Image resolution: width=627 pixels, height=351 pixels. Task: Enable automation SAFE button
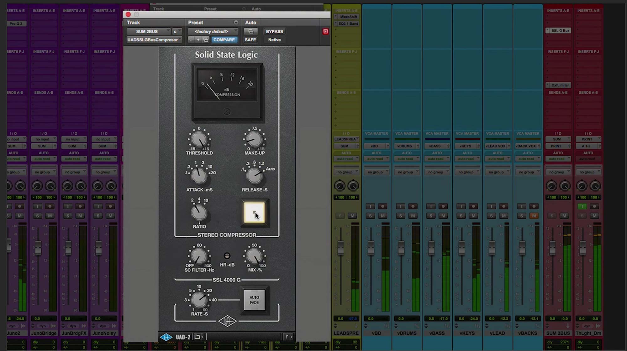click(x=250, y=40)
